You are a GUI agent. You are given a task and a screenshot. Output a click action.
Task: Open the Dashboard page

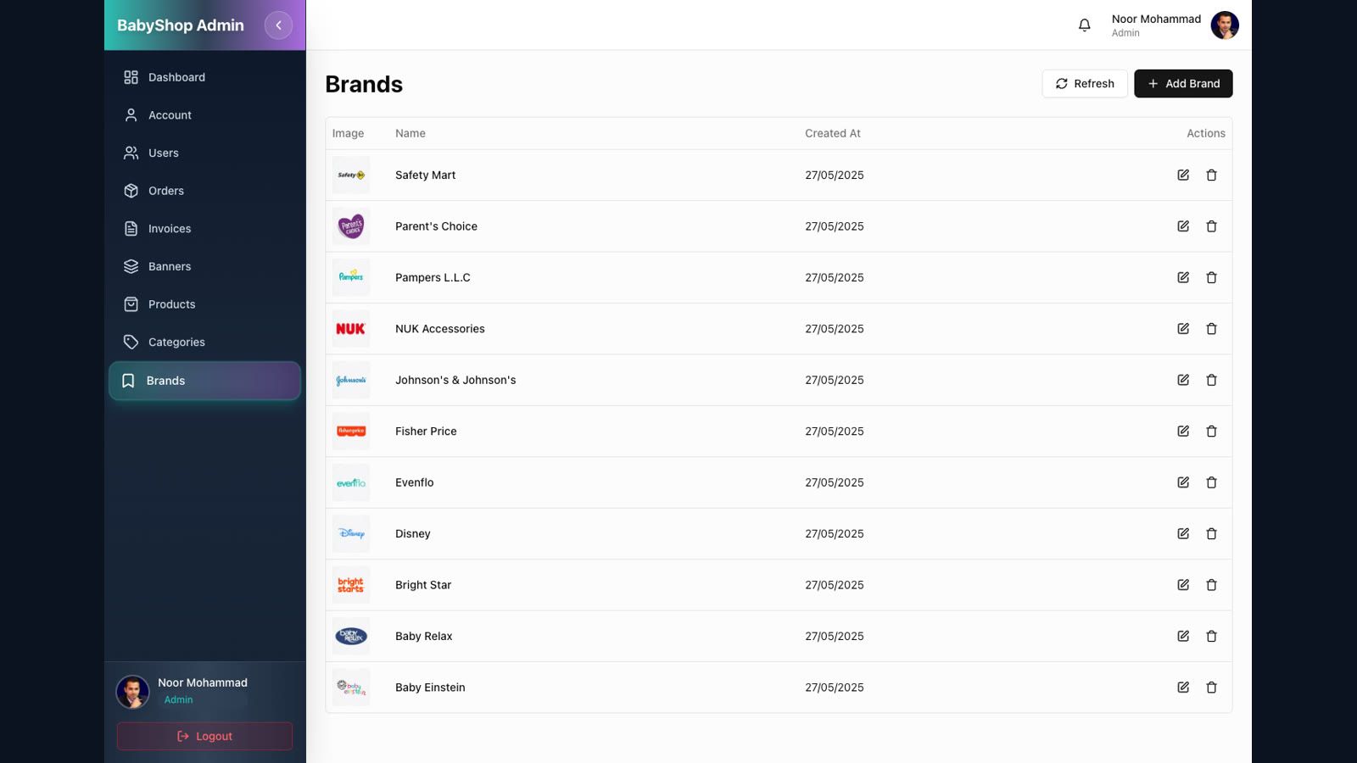pyautogui.click(x=204, y=77)
